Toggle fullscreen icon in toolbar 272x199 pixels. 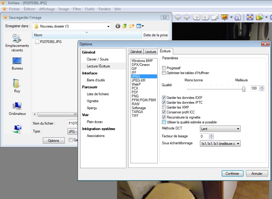point(250,17)
